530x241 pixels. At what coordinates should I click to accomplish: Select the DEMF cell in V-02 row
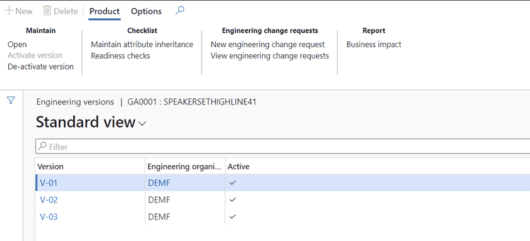click(x=185, y=200)
